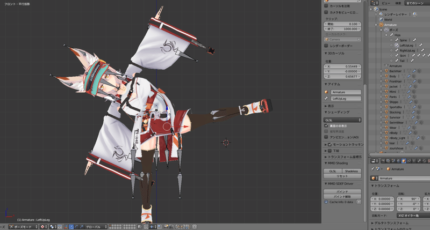Click the first armature layer grid block

[x=115, y=227]
